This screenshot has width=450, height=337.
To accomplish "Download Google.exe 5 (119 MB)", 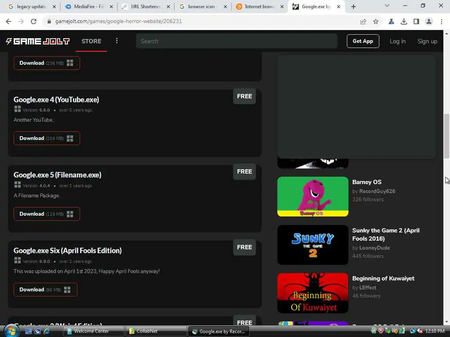I will tap(47, 214).
